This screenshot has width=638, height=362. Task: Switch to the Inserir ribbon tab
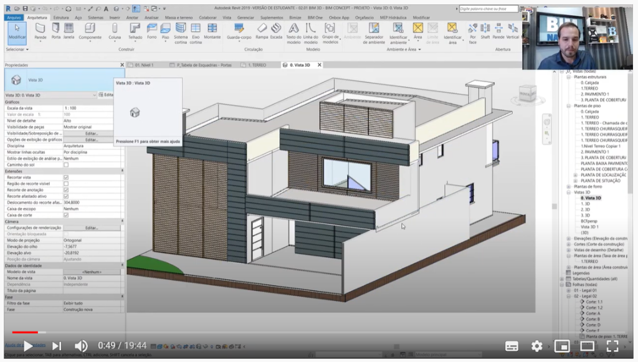[115, 17]
